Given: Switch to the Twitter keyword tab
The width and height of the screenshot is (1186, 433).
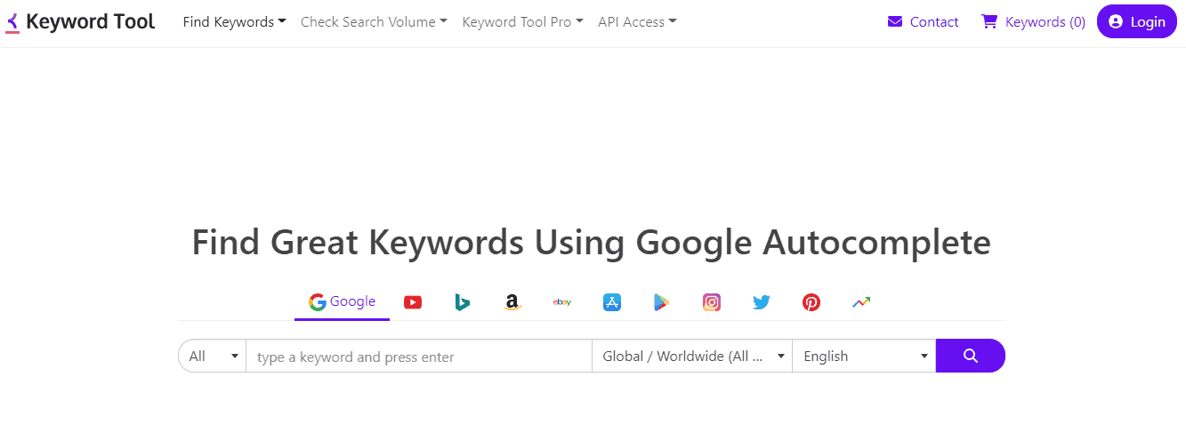Looking at the screenshot, I should [762, 302].
